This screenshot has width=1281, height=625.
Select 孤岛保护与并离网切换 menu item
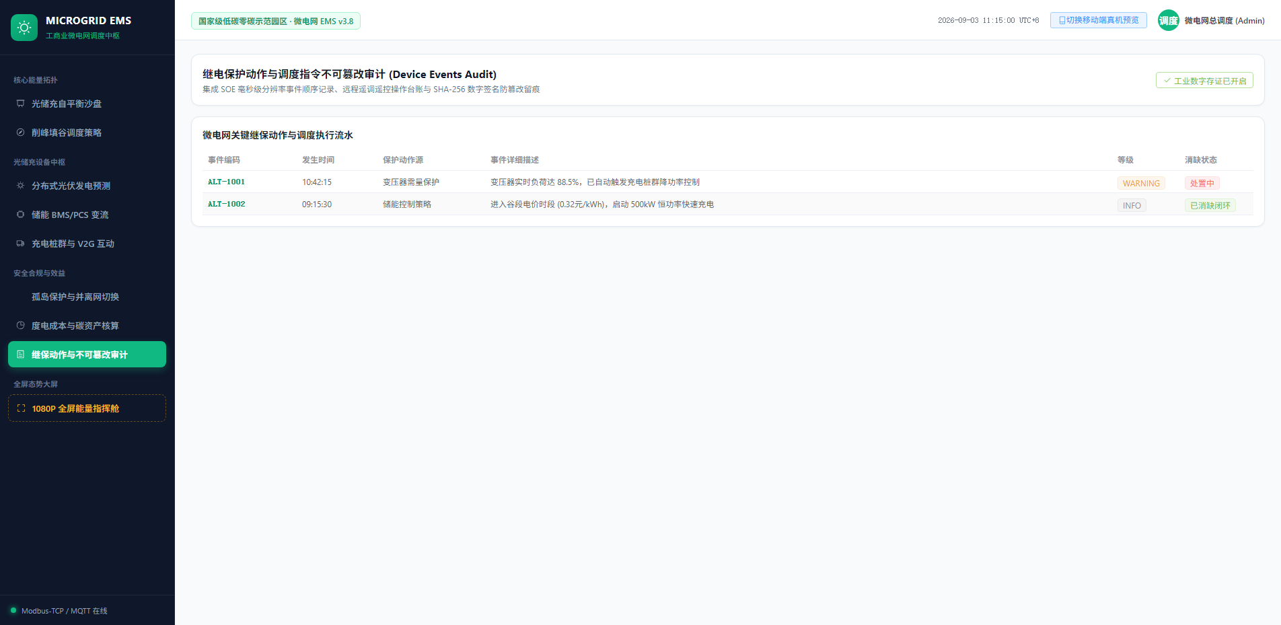pos(87,297)
